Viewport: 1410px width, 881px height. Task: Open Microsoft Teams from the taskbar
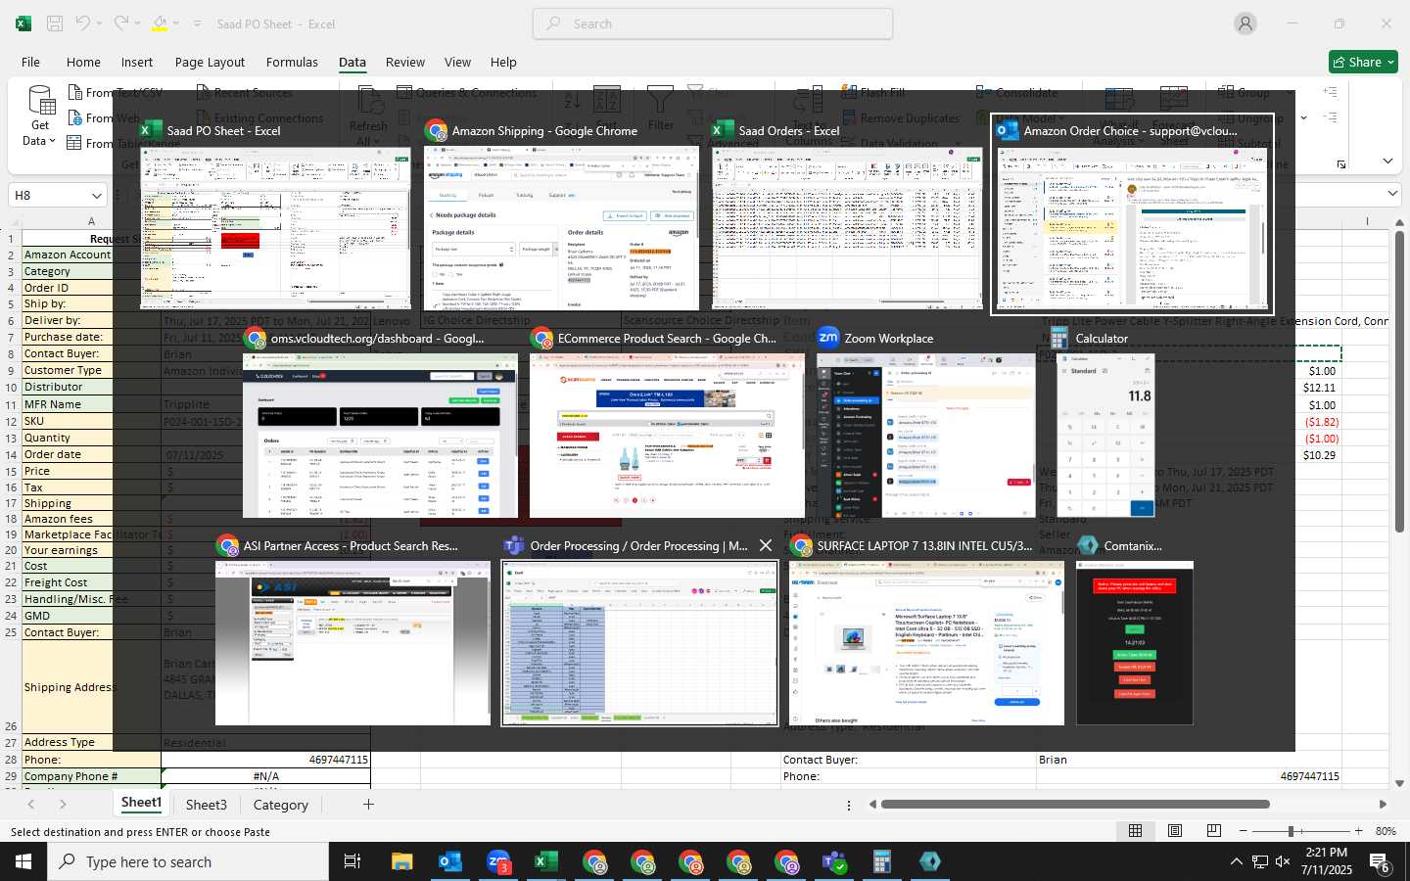point(834,861)
